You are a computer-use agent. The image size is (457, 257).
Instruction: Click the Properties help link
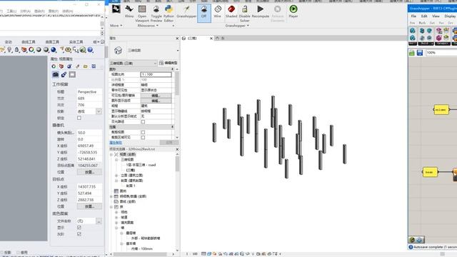pos(116,143)
